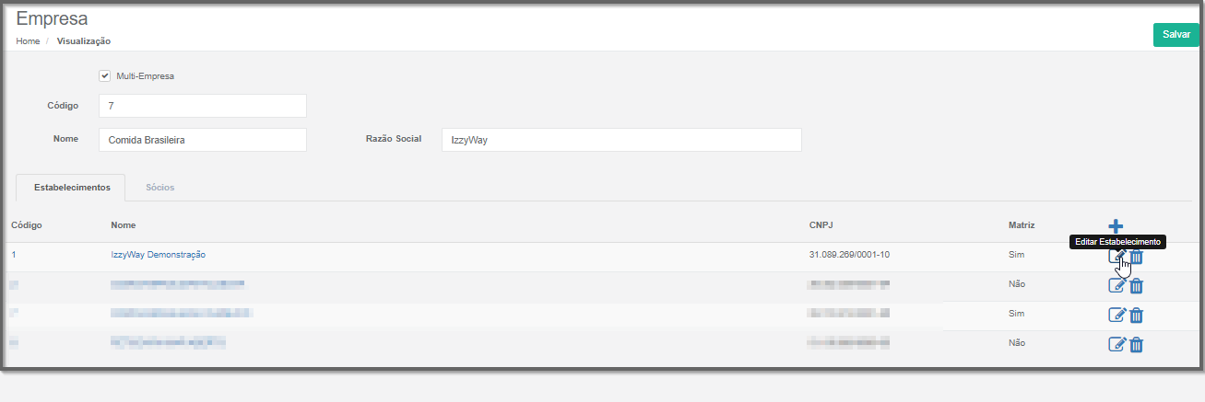
Task: Edit the IzzyWay Demonstração establishment
Action: coord(1116,257)
